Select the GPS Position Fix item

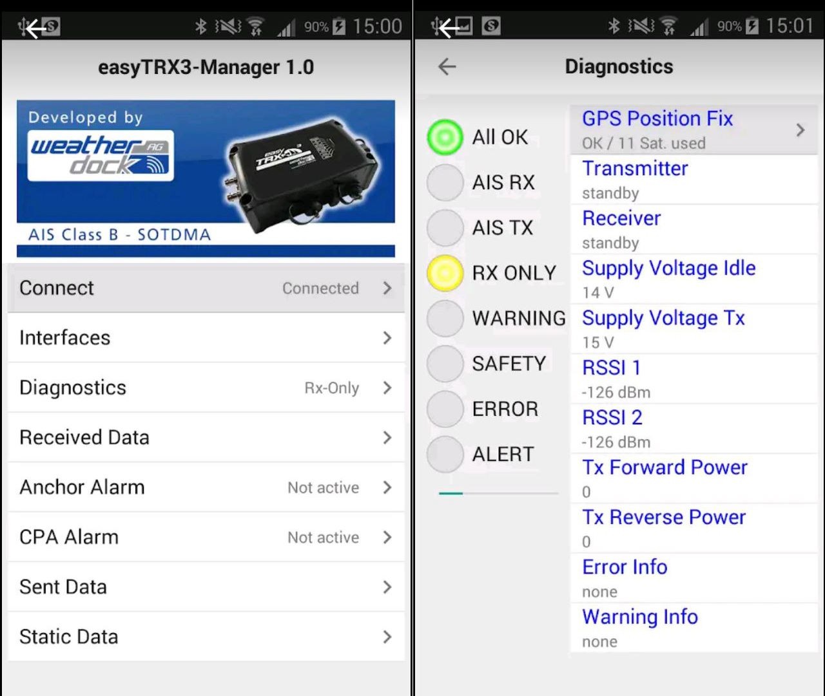tap(694, 130)
